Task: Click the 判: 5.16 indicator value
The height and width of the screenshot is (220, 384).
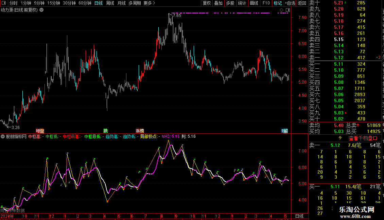Action: [x=189, y=137]
